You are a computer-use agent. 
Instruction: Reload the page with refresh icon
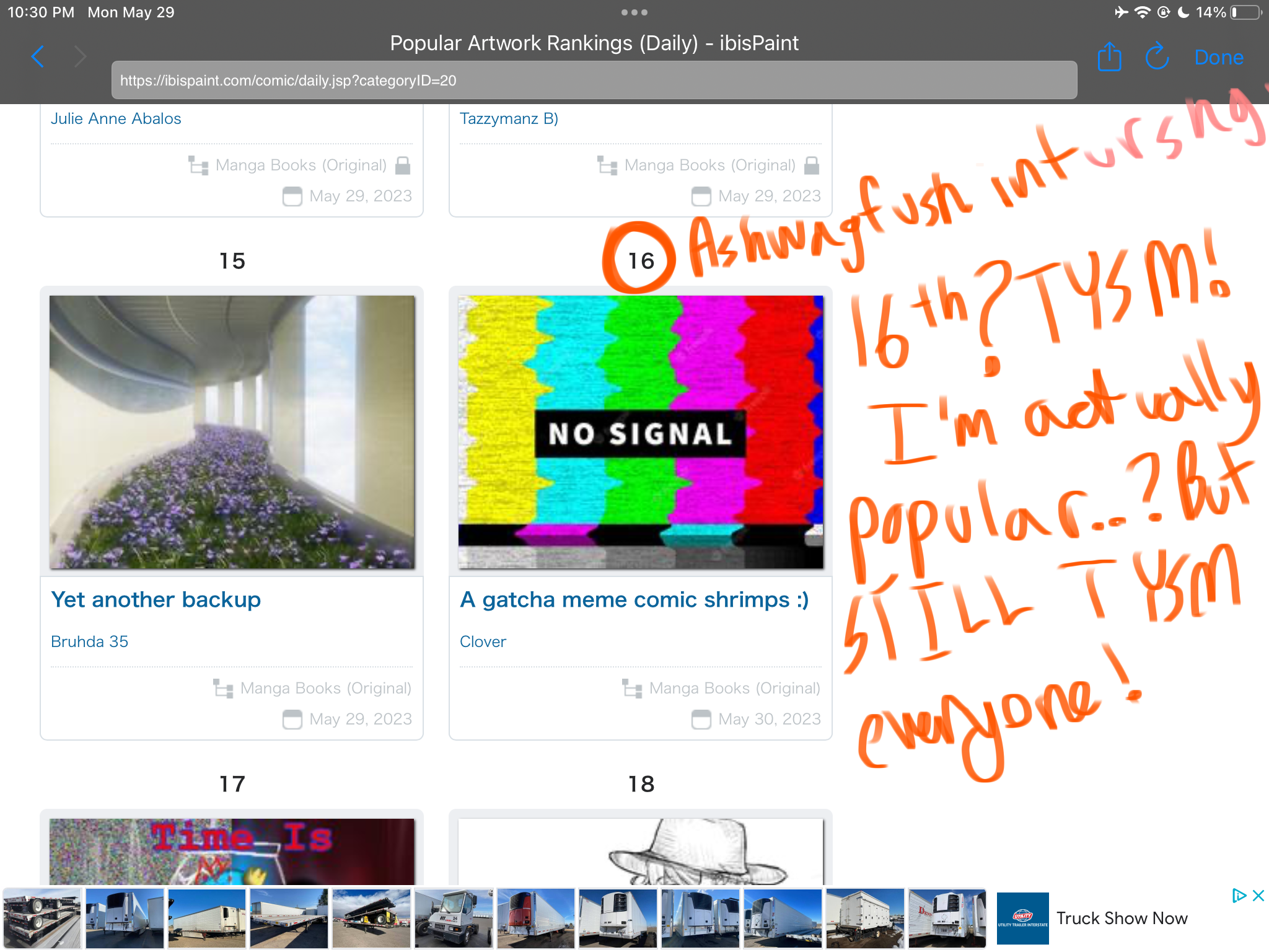click(1156, 57)
